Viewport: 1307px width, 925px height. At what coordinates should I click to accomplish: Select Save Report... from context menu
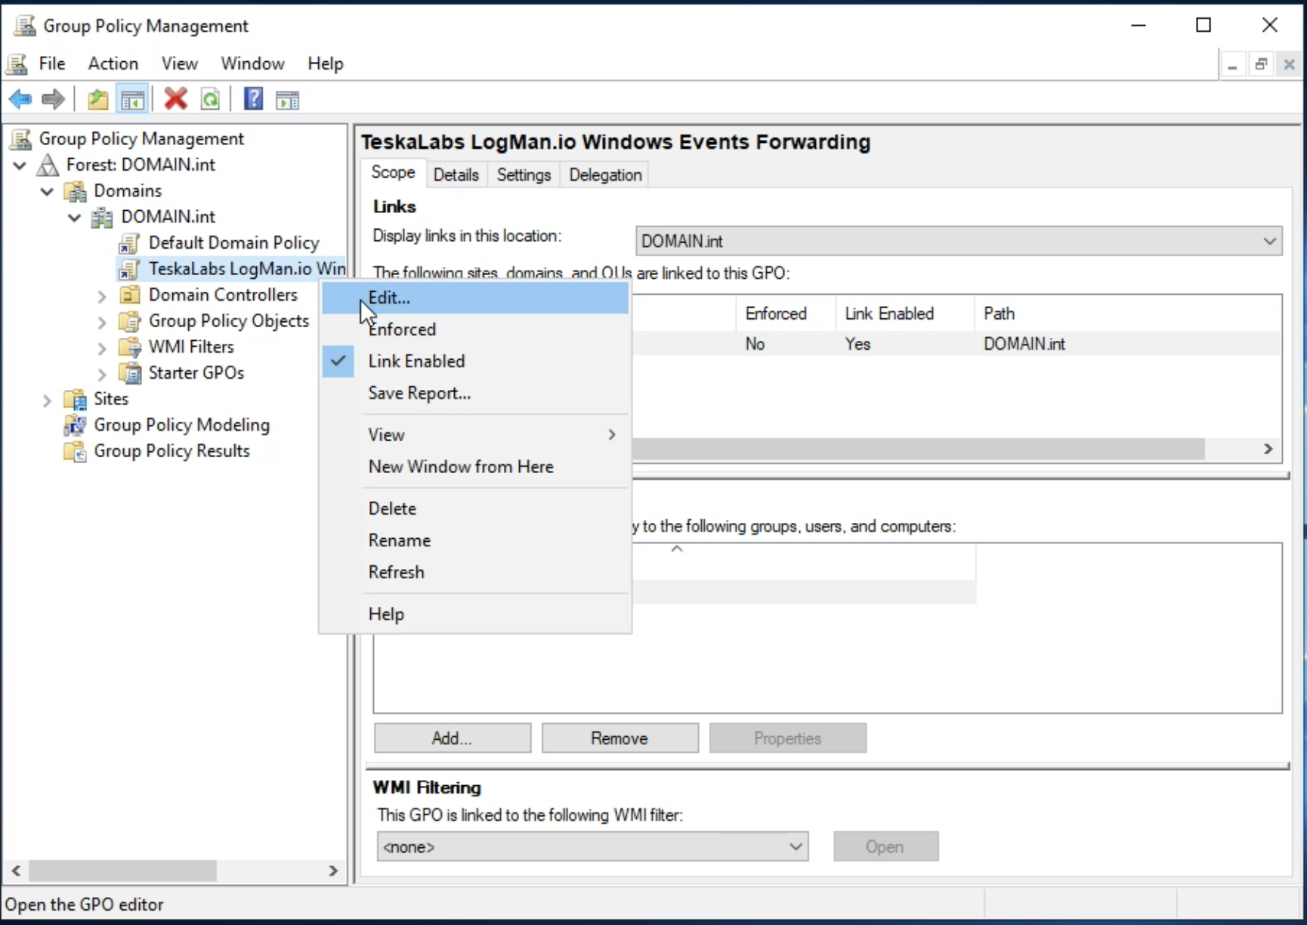[475, 393]
